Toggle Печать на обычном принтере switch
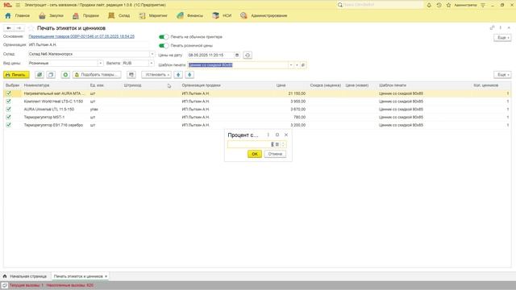Viewport: 516px width, 290px height. [164, 37]
